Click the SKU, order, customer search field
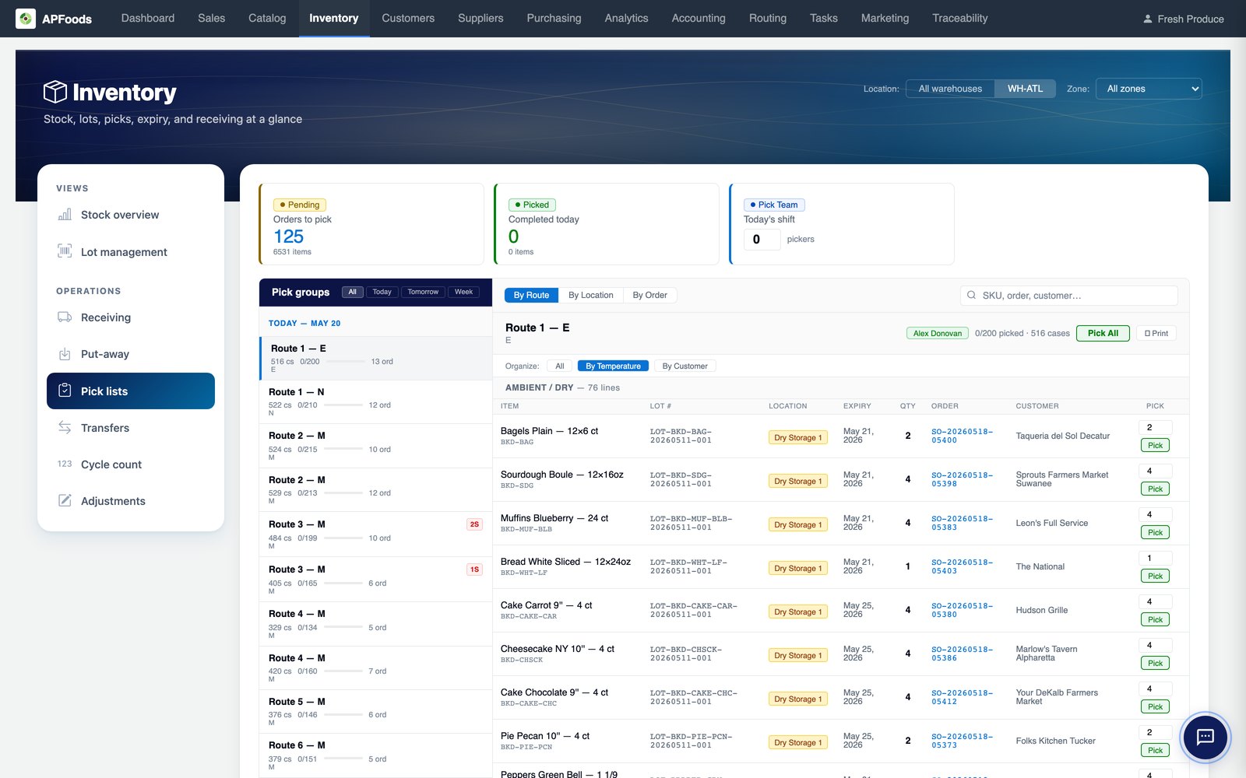The image size is (1246, 778). 1068,296
